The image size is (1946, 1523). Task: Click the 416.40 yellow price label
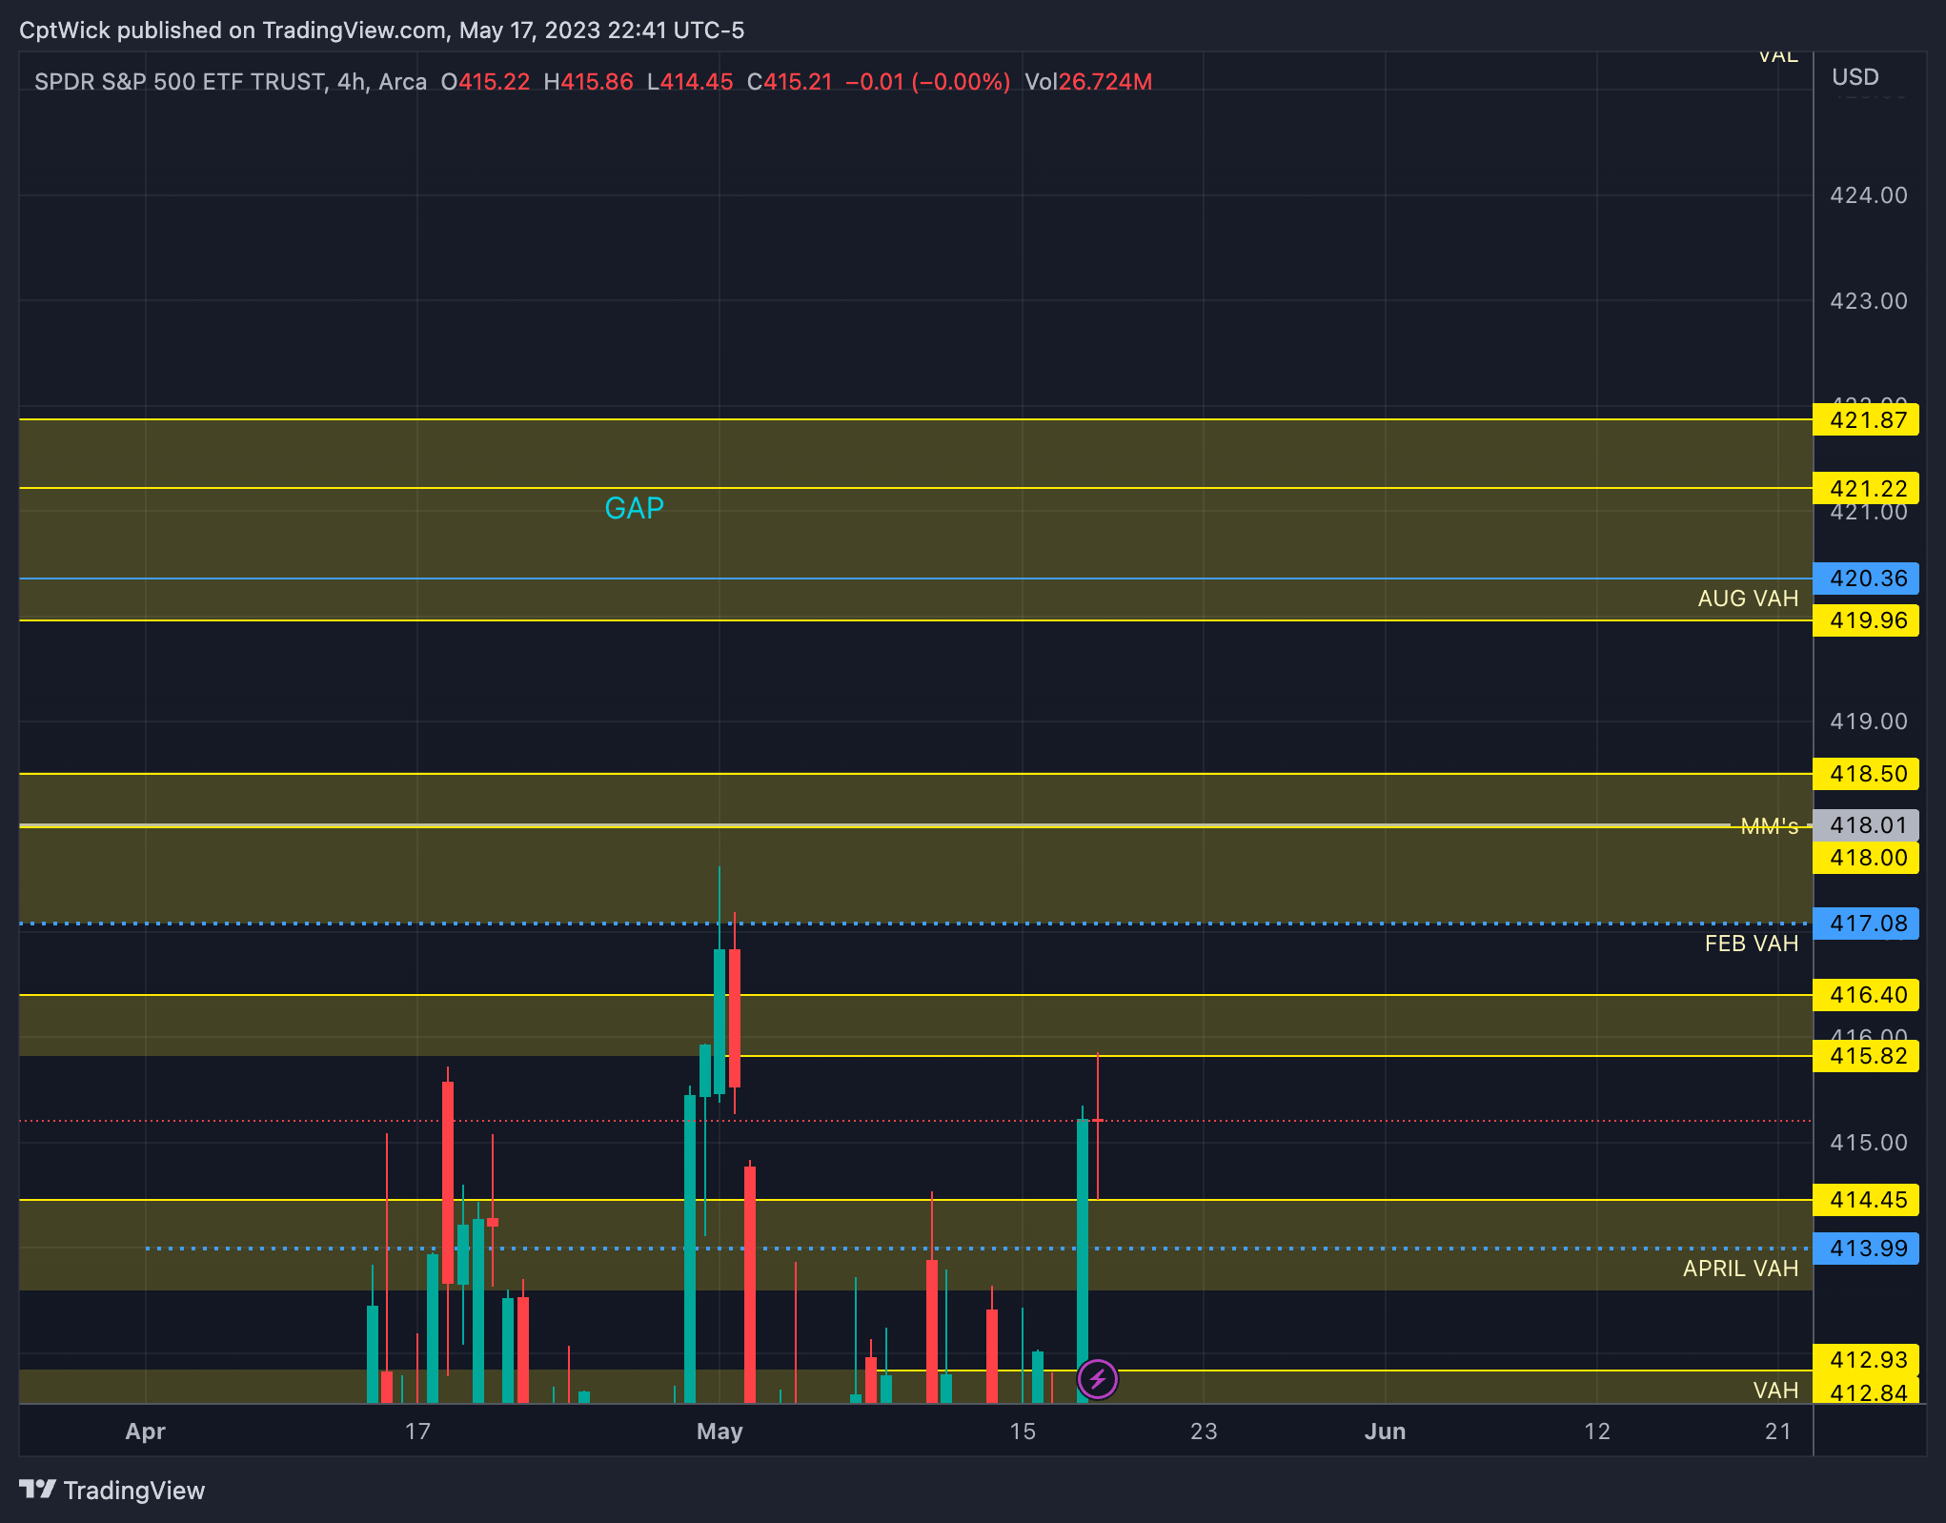pyautogui.click(x=1866, y=995)
